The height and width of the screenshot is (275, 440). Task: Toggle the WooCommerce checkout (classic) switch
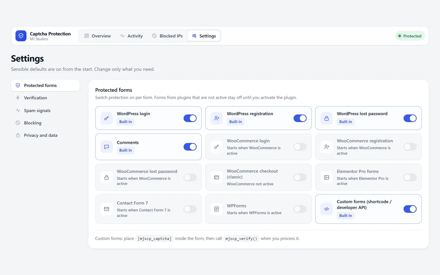[300, 177]
